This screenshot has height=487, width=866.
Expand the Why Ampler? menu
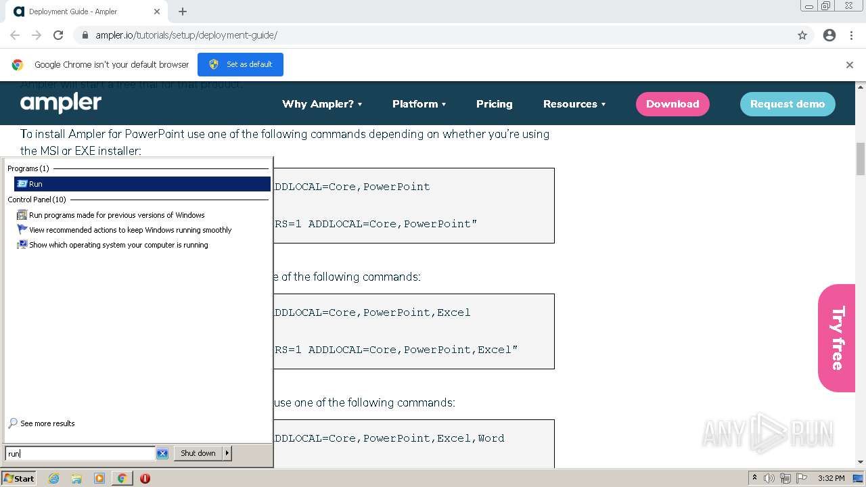[322, 104]
